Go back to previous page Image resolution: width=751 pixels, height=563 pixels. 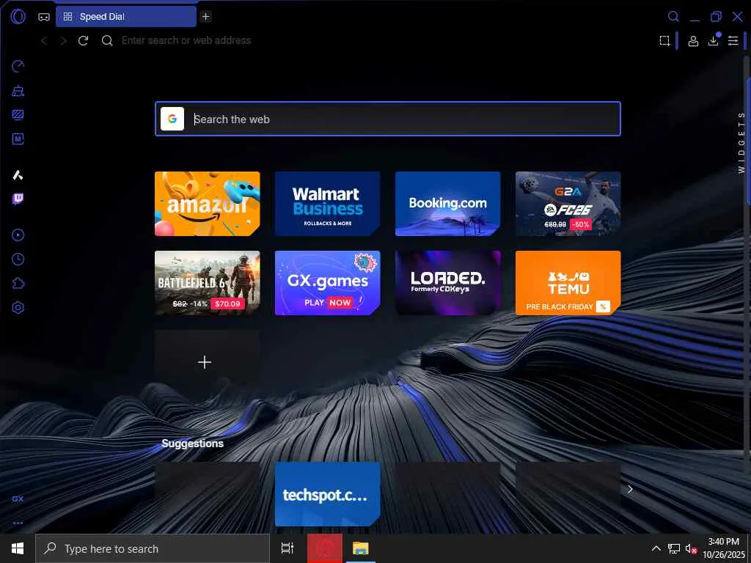point(44,41)
